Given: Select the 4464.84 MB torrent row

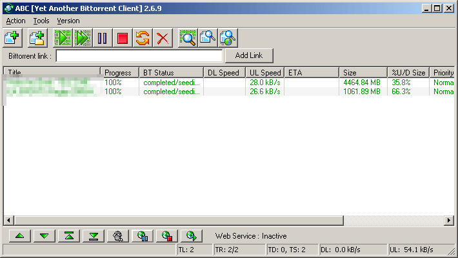Looking at the screenshot, I should pyautogui.click(x=226, y=83).
